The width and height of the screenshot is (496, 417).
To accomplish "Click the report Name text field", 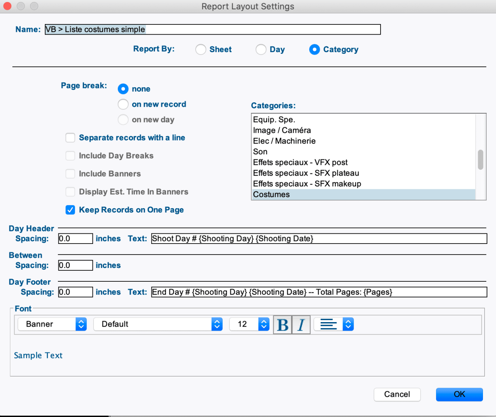I will (x=212, y=29).
